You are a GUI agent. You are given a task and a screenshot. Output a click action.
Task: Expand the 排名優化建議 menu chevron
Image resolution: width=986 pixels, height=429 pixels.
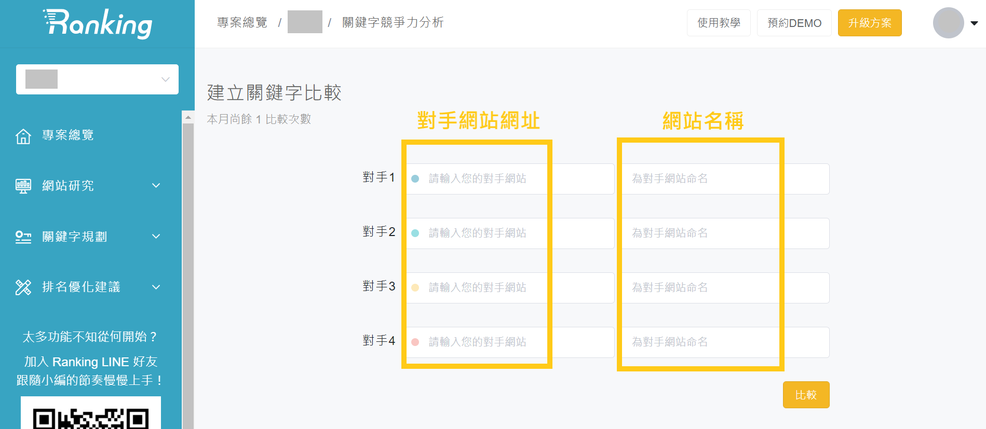156,287
